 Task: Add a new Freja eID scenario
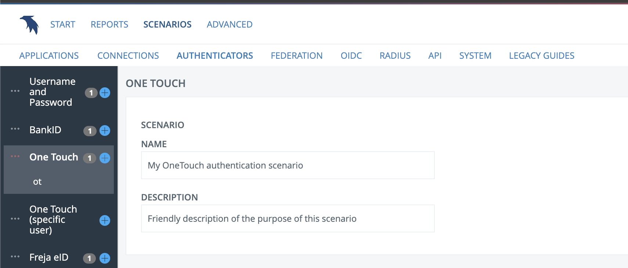click(105, 258)
